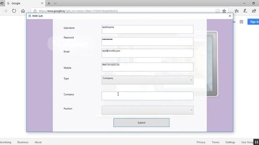Close the RMR-Soft dialog
The height and width of the screenshot is (145, 259).
coord(230,16)
